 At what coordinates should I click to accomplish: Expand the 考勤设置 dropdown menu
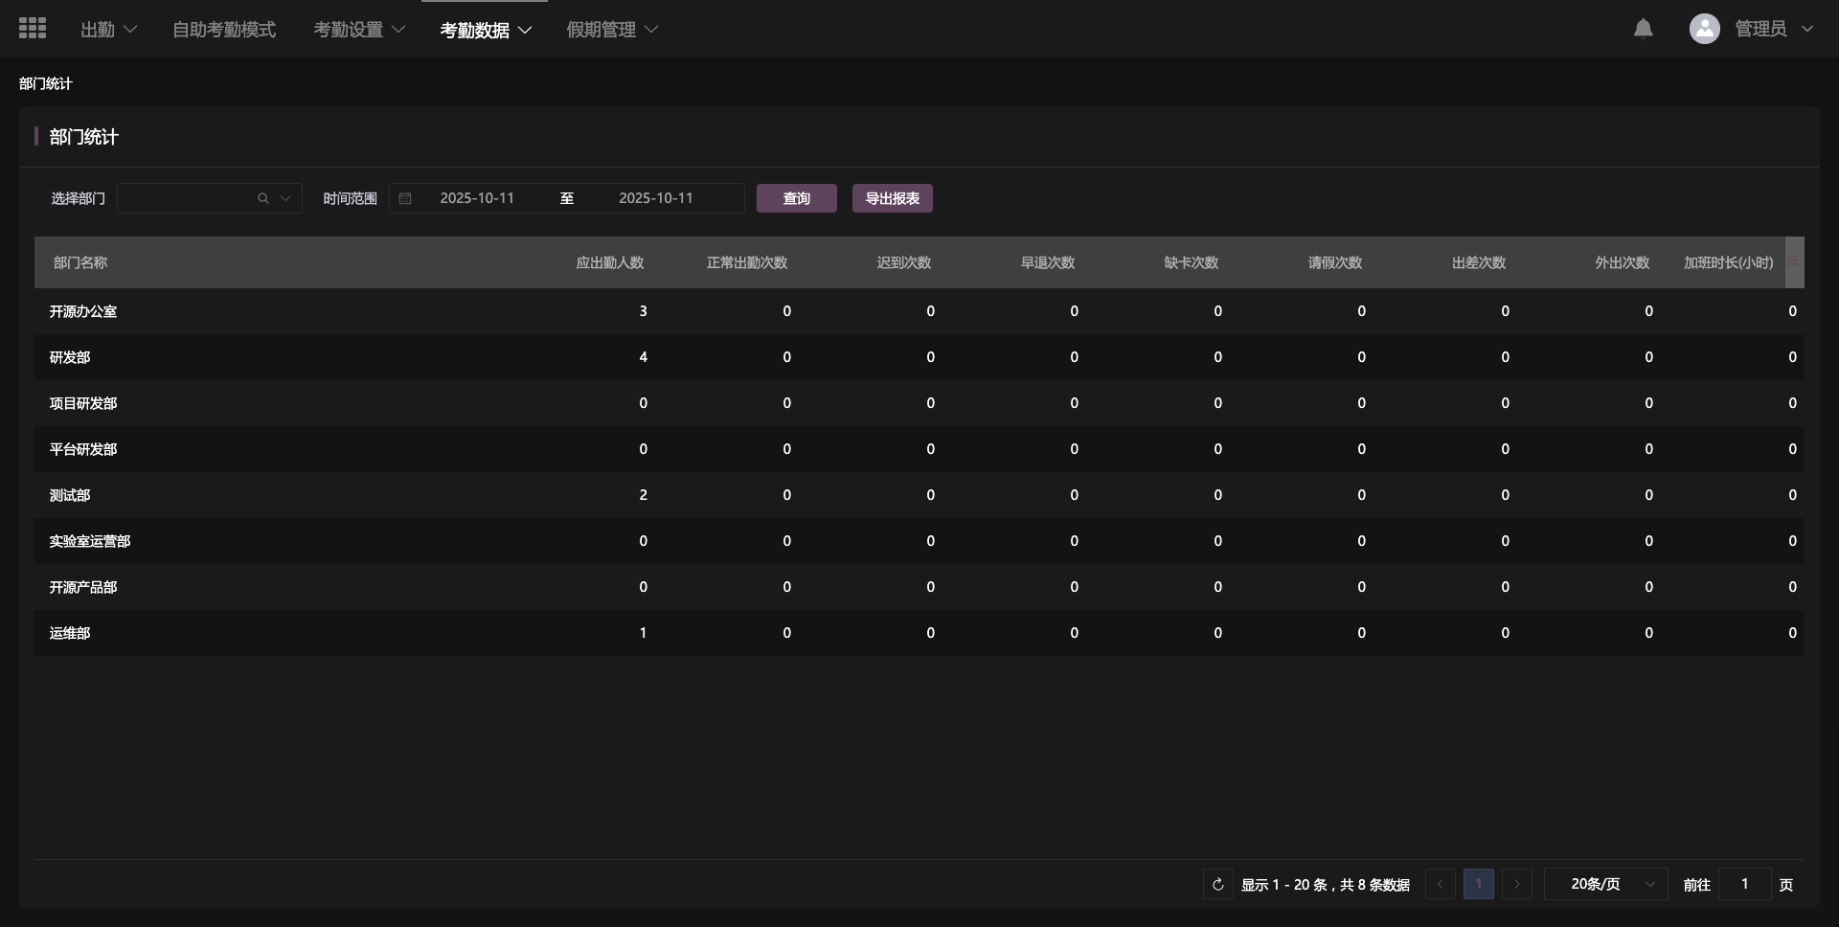tap(359, 30)
